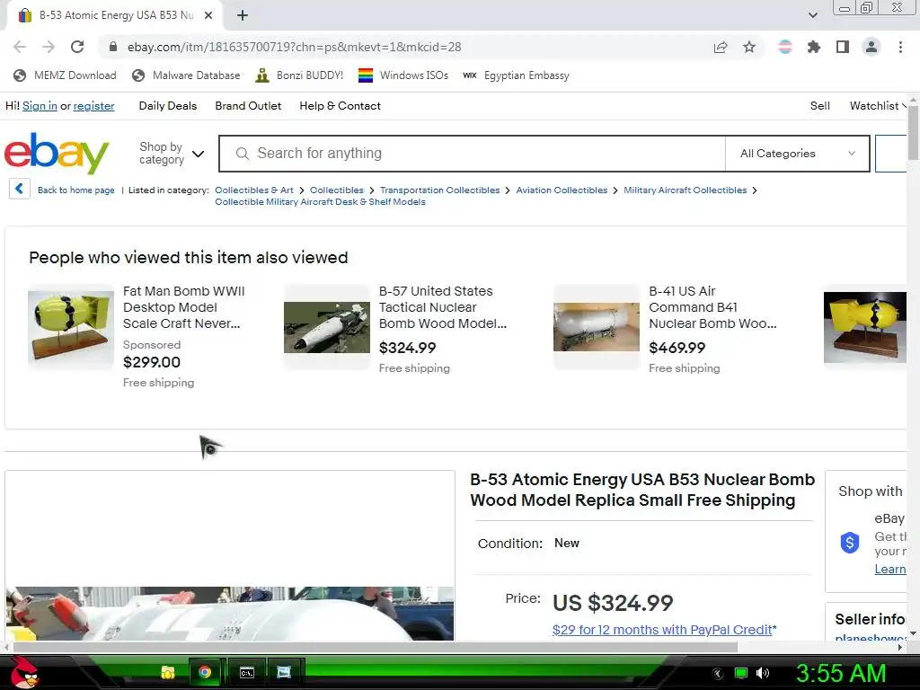The height and width of the screenshot is (690, 920).
Task: Click the Back to home page link
Action: pos(76,190)
